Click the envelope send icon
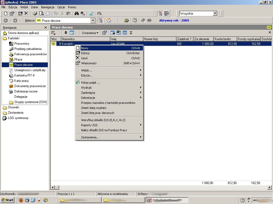 [x=48, y=14]
